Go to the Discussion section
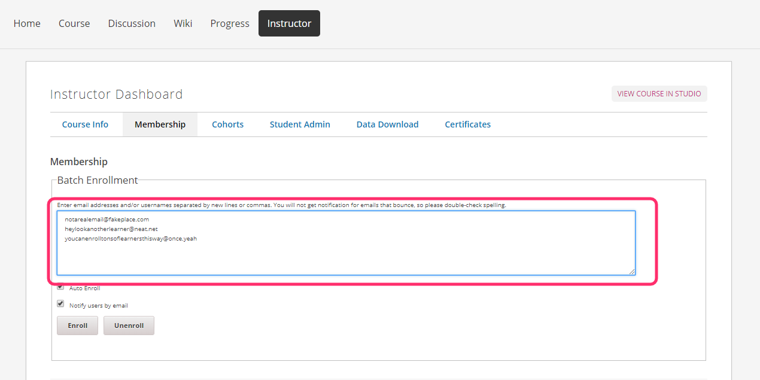The width and height of the screenshot is (760, 380). (132, 23)
